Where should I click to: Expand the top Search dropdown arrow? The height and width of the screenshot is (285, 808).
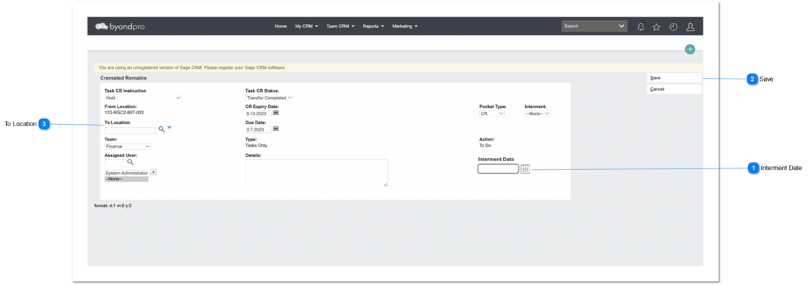click(621, 26)
